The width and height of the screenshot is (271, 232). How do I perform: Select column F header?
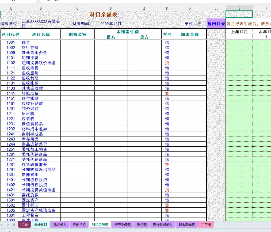pos(167,8)
